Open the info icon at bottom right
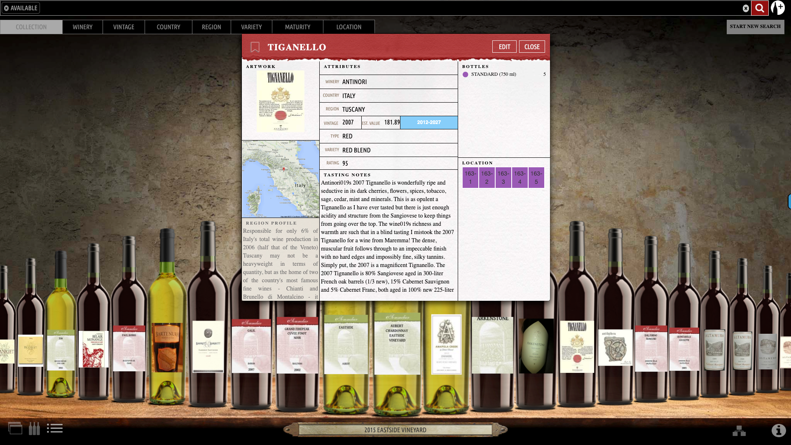The image size is (791, 445). (779, 431)
